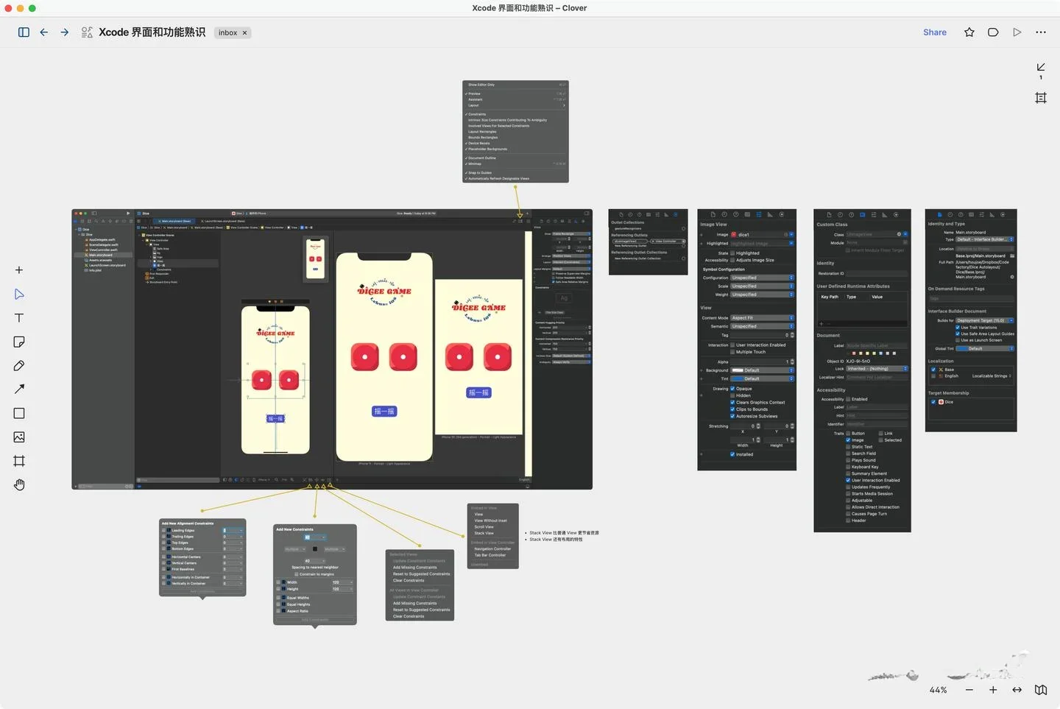This screenshot has height=709, width=1060.
Task: Toggle the sidebar panel icon
Action: pos(24,32)
